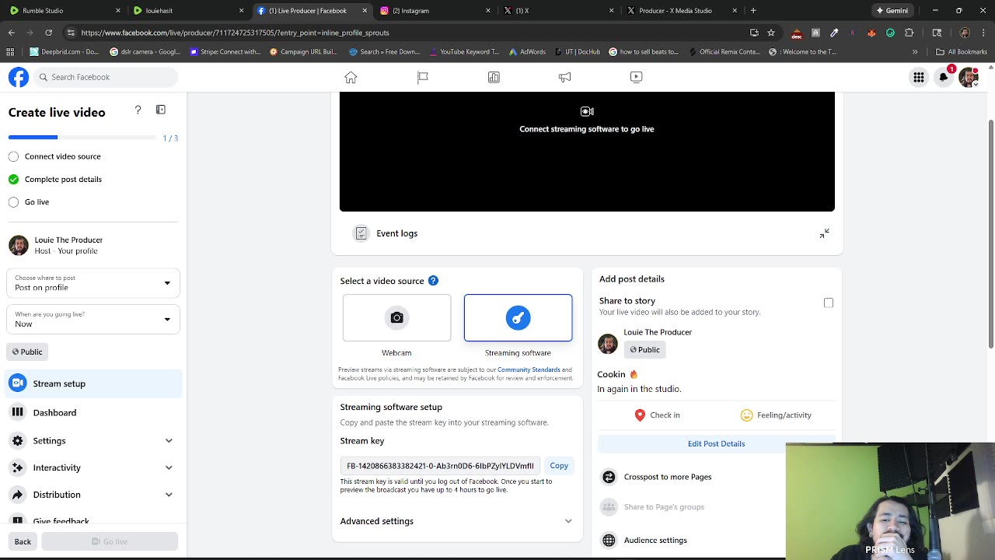The image size is (995, 560).
Task: Open Dashboard in sidebar
Action: click(93, 412)
